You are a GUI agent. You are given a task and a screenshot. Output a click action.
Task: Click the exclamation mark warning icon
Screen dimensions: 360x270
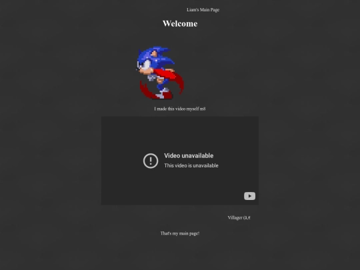pyautogui.click(x=151, y=161)
